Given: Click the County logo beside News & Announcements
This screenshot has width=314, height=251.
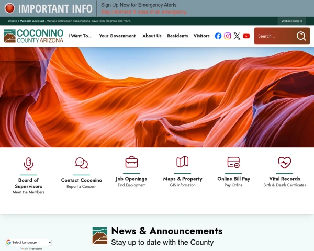Looking at the screenshot, I should click(x=100, y=236).
